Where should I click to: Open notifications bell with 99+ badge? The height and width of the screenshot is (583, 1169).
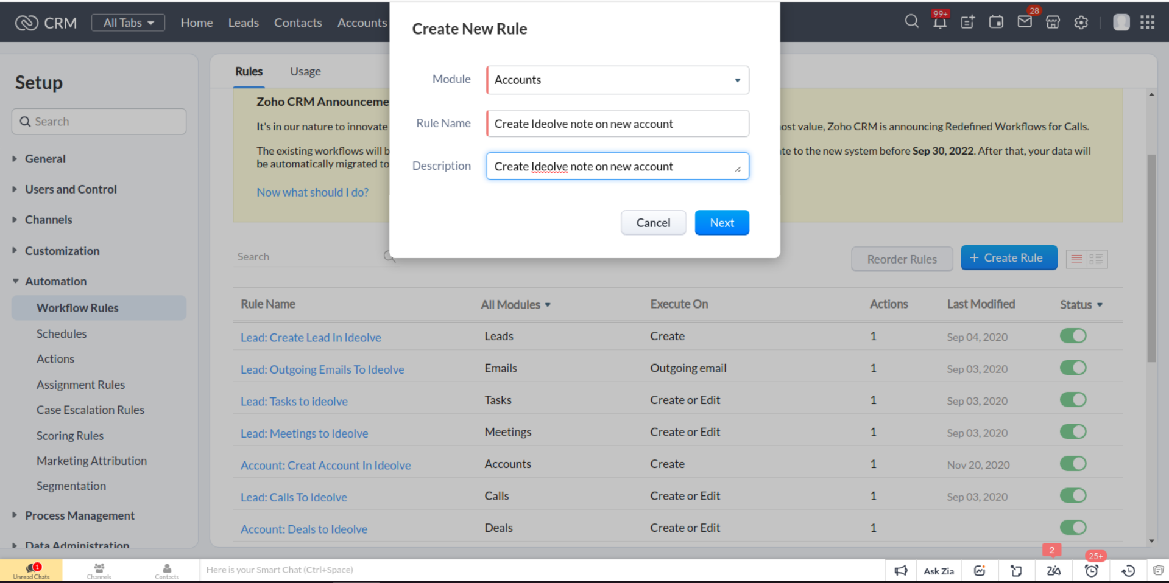(x=940, y=22)
